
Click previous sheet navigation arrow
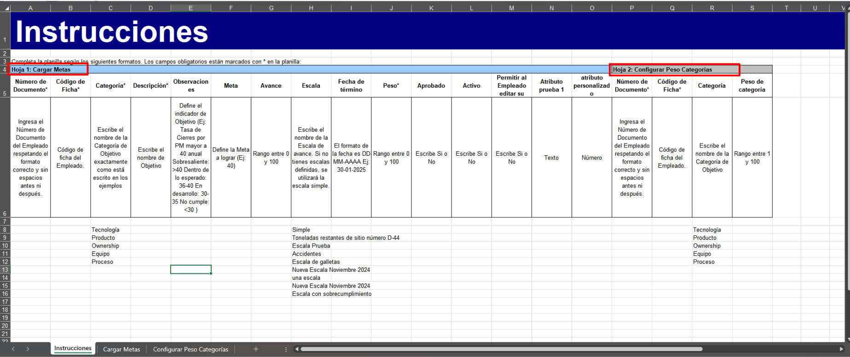(13, 349)
